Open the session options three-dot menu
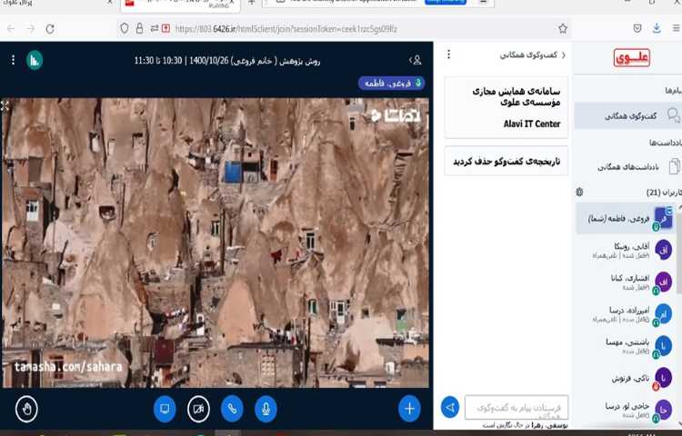Viewport: 682px width, 436px height. click(x=13, y=61)
